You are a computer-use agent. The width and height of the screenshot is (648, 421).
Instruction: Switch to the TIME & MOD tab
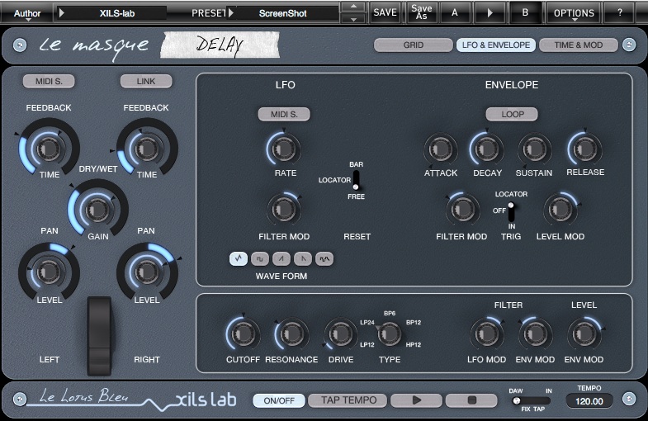[578, 45]
